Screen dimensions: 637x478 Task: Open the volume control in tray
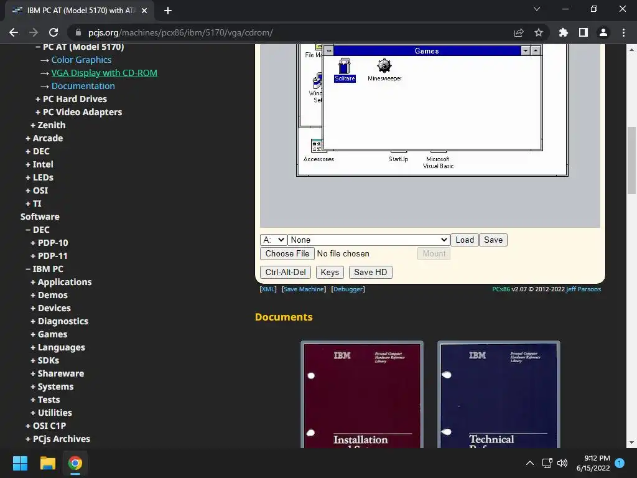pos(562,463)
